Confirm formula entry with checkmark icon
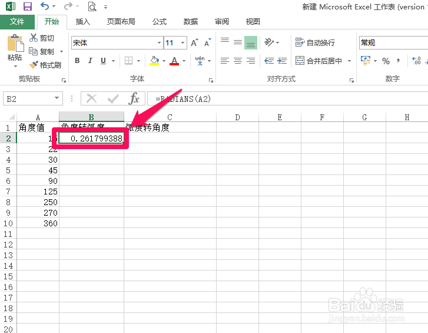The image size is (428, 333). (x=113, y=98)
